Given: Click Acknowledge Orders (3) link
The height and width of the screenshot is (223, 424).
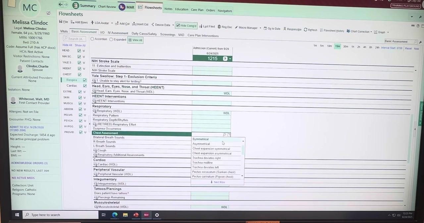Looking at the screenshot, I should (x=29, y=163).
